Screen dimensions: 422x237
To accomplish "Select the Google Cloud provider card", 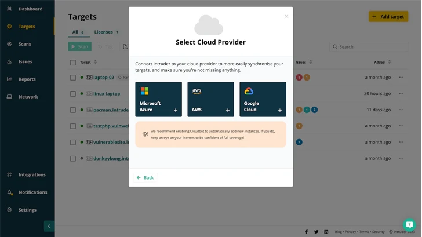I will pyautogui.click(x=263, y=99).
